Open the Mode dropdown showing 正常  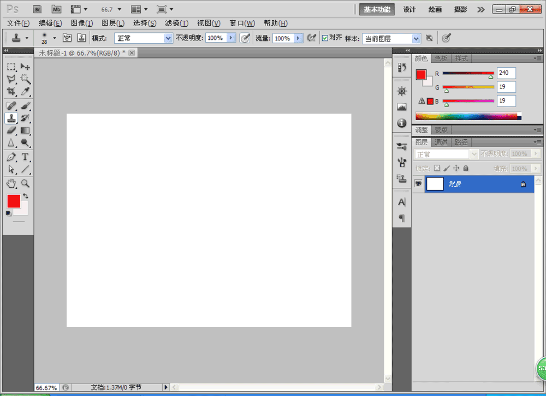coord(144,38)
